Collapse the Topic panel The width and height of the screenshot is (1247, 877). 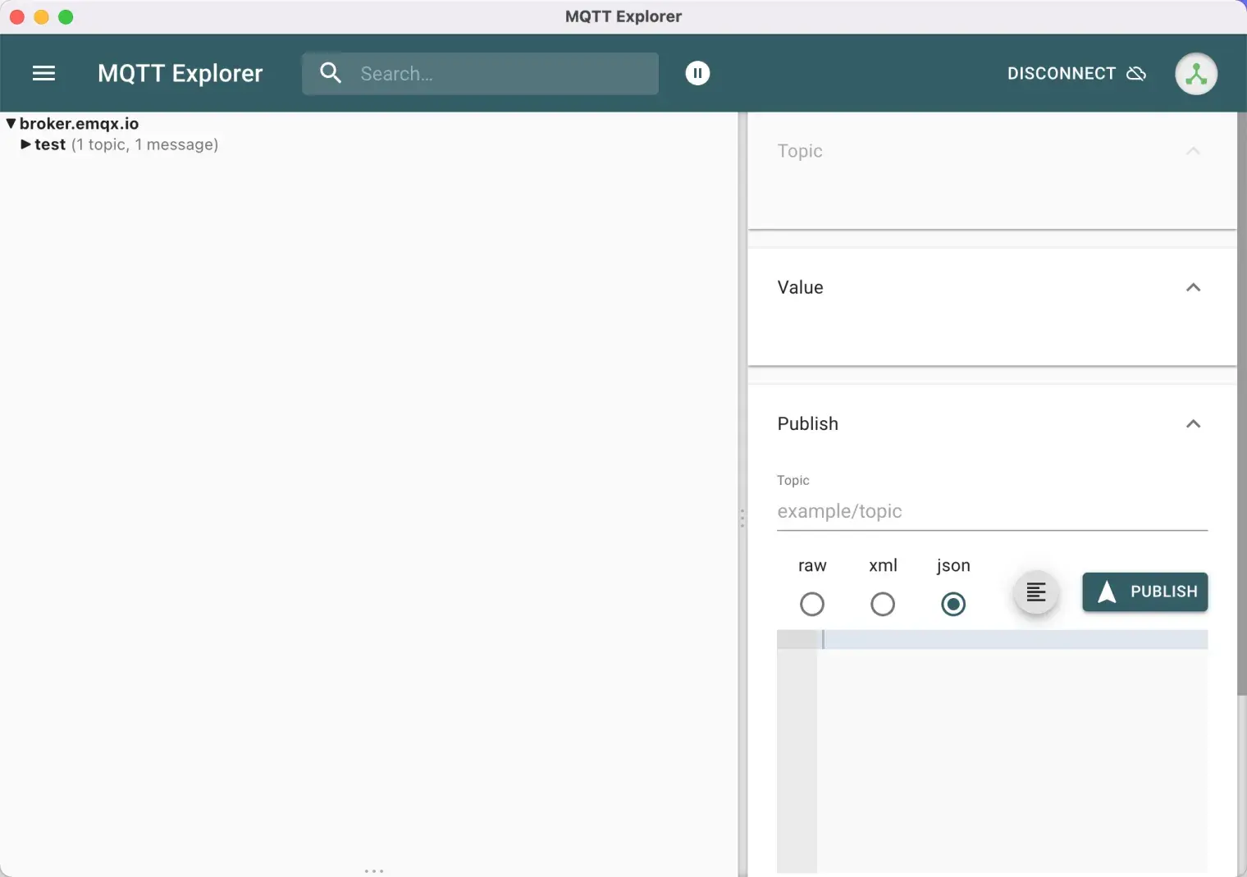click(1194, 151)
